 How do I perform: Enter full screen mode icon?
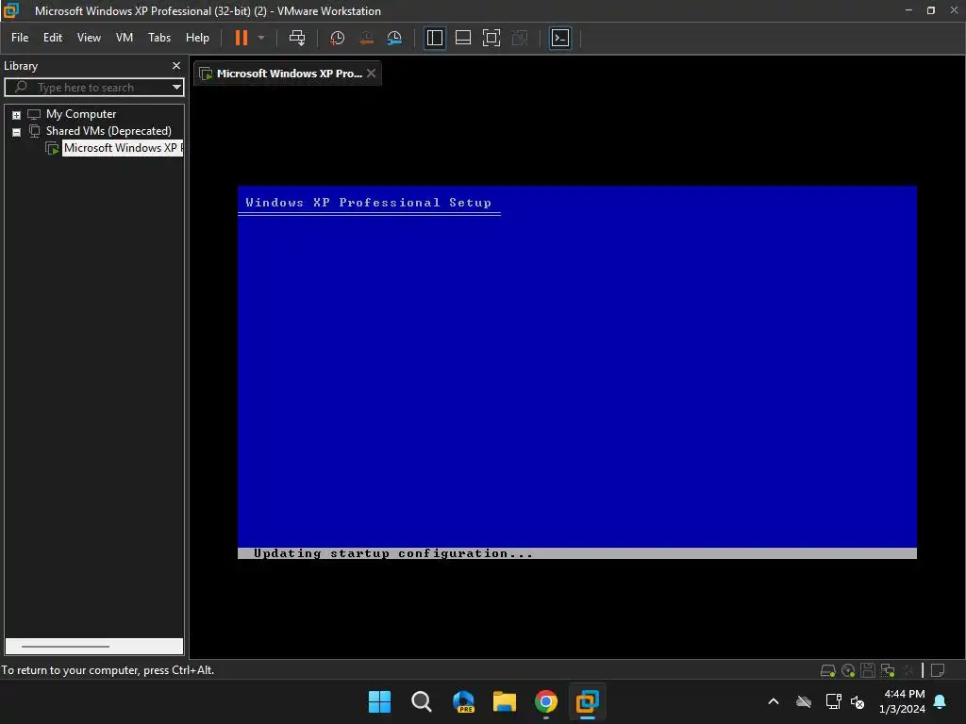pyautogui.click(x=491, y=38)
